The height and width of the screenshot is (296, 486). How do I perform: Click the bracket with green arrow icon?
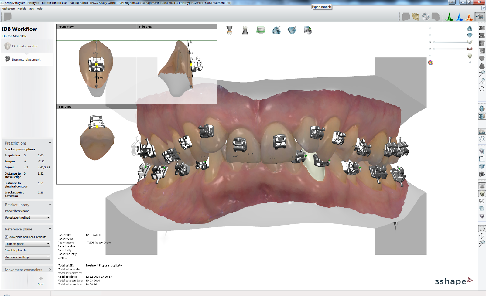(x=308, y=30)
